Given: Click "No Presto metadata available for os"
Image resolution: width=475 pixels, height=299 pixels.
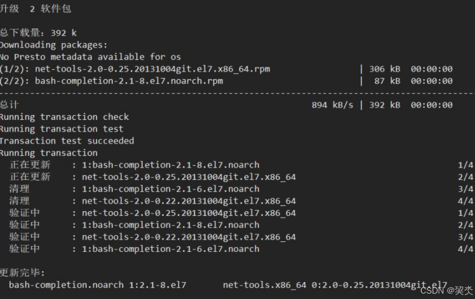Looking at the screenshot, I should point(90,57).
